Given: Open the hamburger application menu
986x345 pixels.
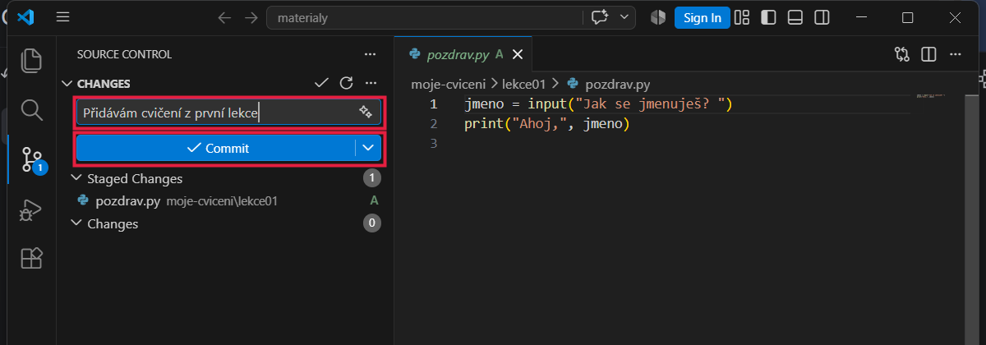Looking at the screenshot, I should [63, 17].
